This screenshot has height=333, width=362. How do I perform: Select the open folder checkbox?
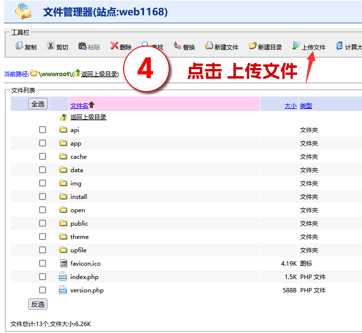43,210
